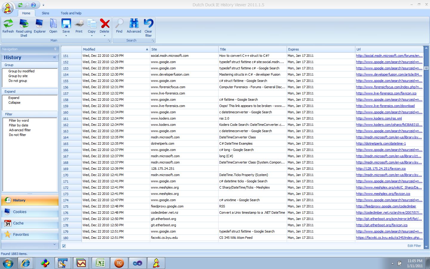This screenshot has width=430, height=269.
Task: Collapse the History navigation pane chevrons
Action: 55,57
